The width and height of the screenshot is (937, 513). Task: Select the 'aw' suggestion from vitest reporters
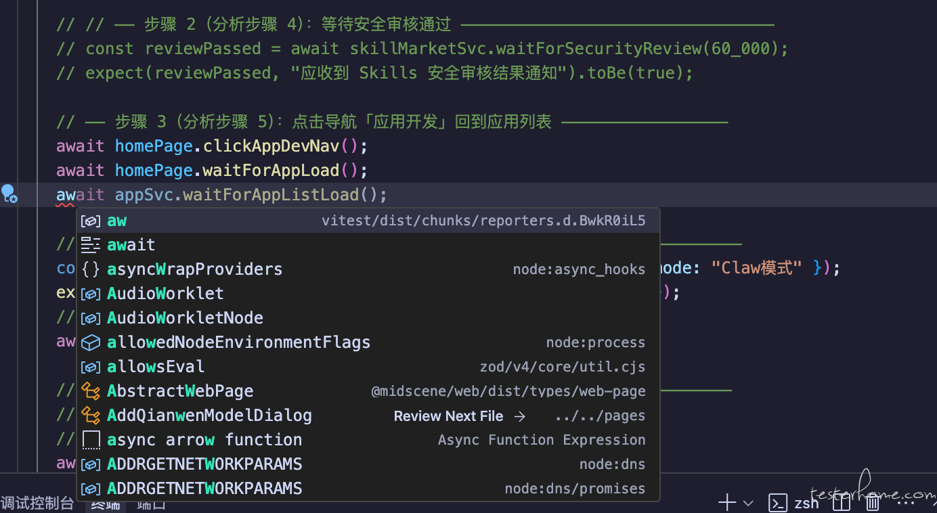pyautogui.click(x=368, y=221)
